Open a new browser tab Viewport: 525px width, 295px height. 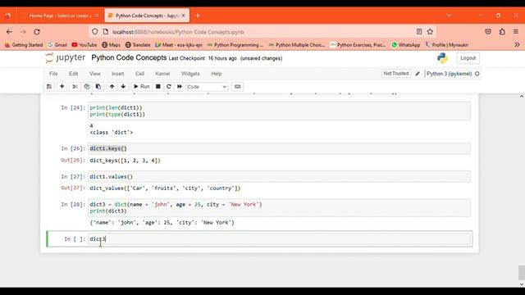tap(198, 16)
